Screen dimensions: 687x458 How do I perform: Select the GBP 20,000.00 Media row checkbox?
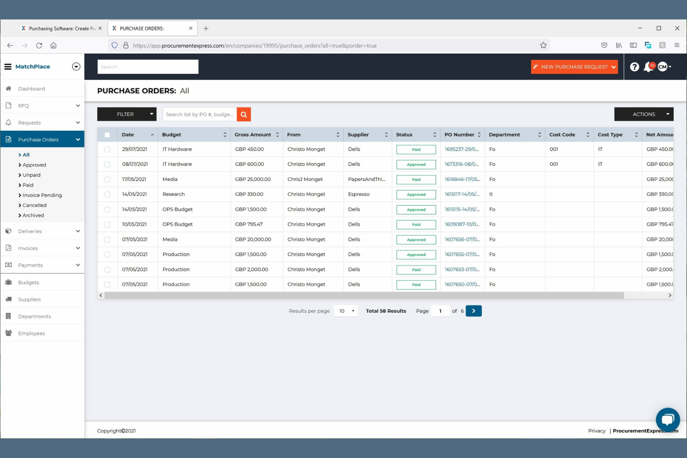[107, 239]
